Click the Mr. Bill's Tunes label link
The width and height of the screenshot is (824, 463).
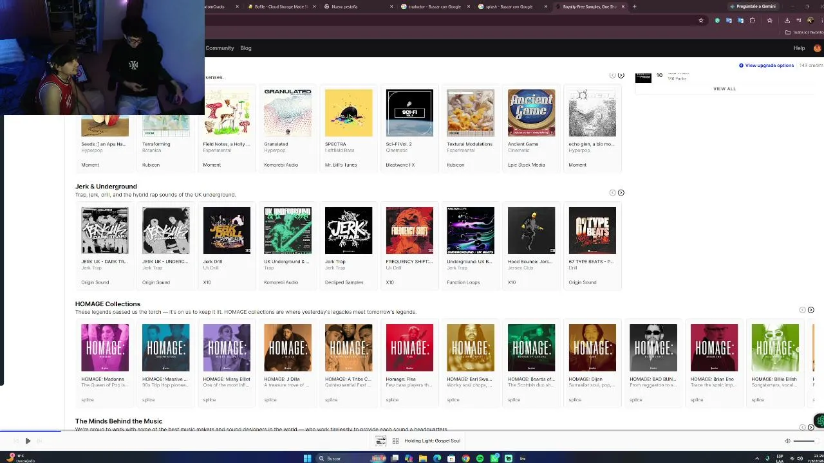tap(341, 165)
